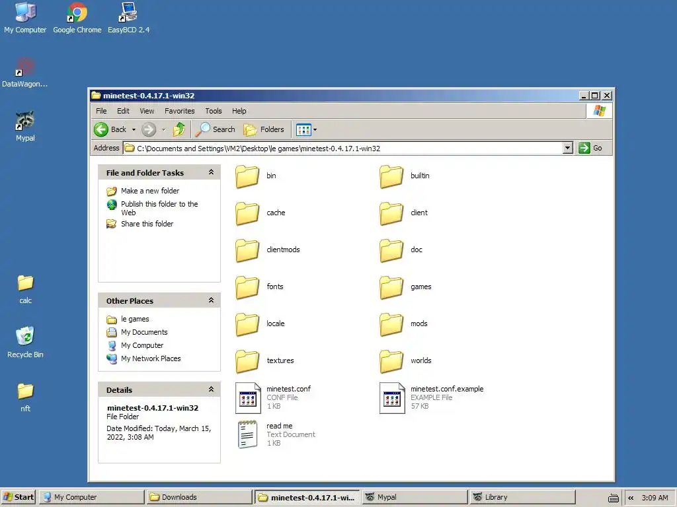677x507 pixels.
Task: Switch to Downloads taskbar window
Action: [x=199, y=497]
